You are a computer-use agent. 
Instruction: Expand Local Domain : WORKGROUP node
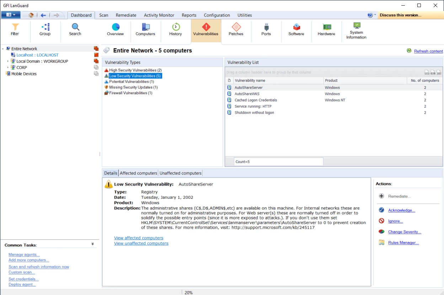tap(8, 61)
